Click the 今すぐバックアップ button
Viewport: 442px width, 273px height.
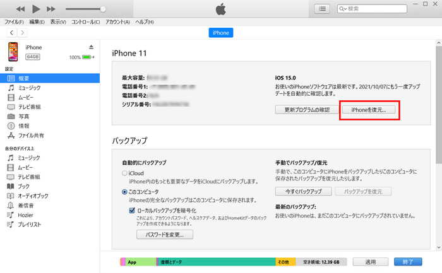coord(303,192)
